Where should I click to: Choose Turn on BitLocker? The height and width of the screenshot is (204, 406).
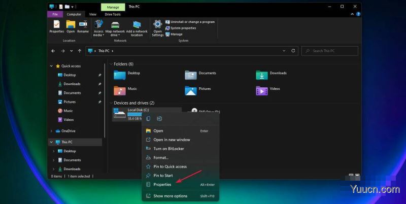(x=181, y=149)
